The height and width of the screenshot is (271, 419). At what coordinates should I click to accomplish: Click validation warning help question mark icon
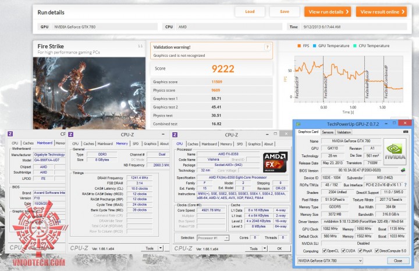pyautogui.click(x=267, y=47)
